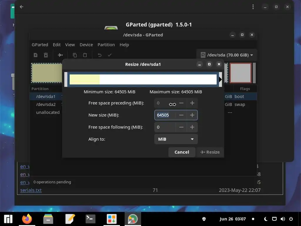Click the swap flag of /dev/sda2
This screenshot has height=226, width=301.
[240, 104]
